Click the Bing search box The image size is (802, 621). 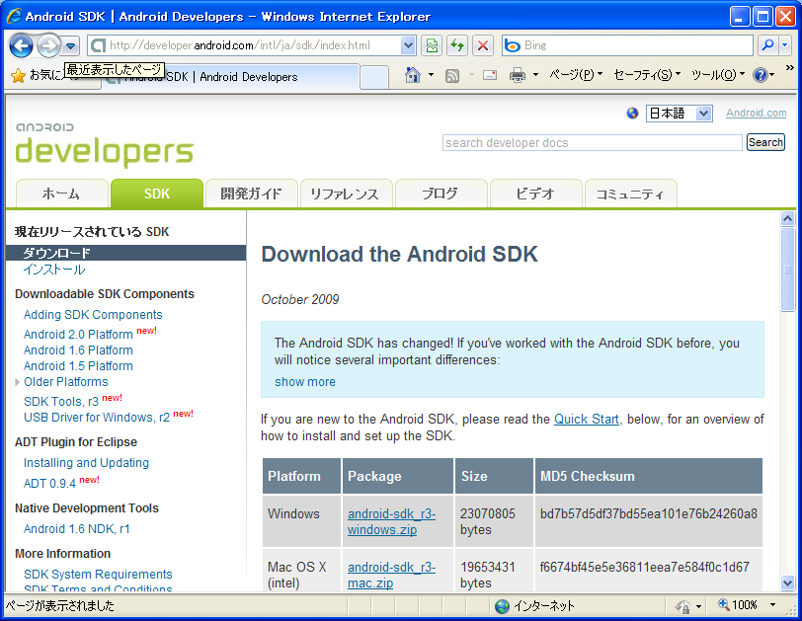(x=627, y=46)
